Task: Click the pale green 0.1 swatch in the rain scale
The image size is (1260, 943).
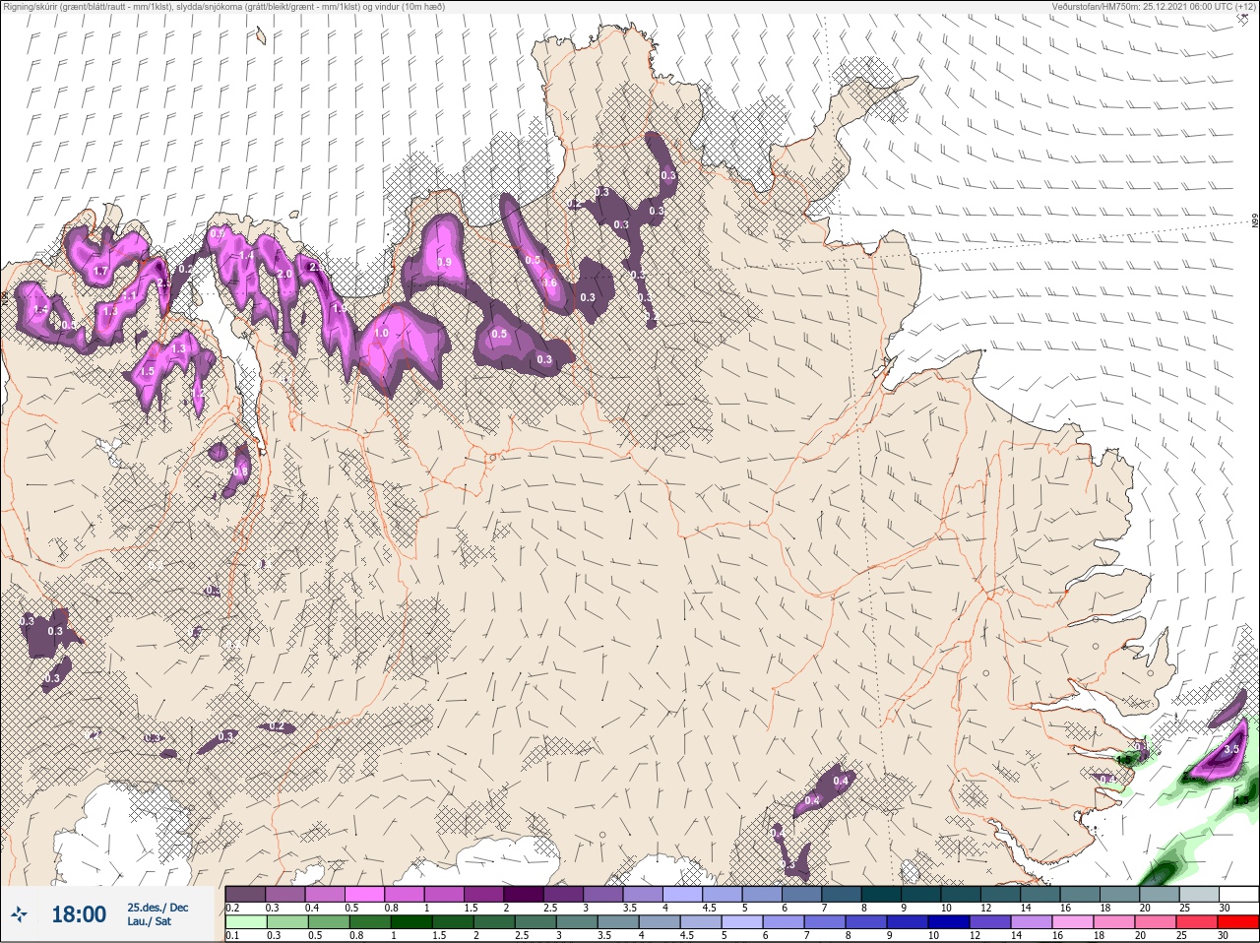Action: click(x=247, y=921)
